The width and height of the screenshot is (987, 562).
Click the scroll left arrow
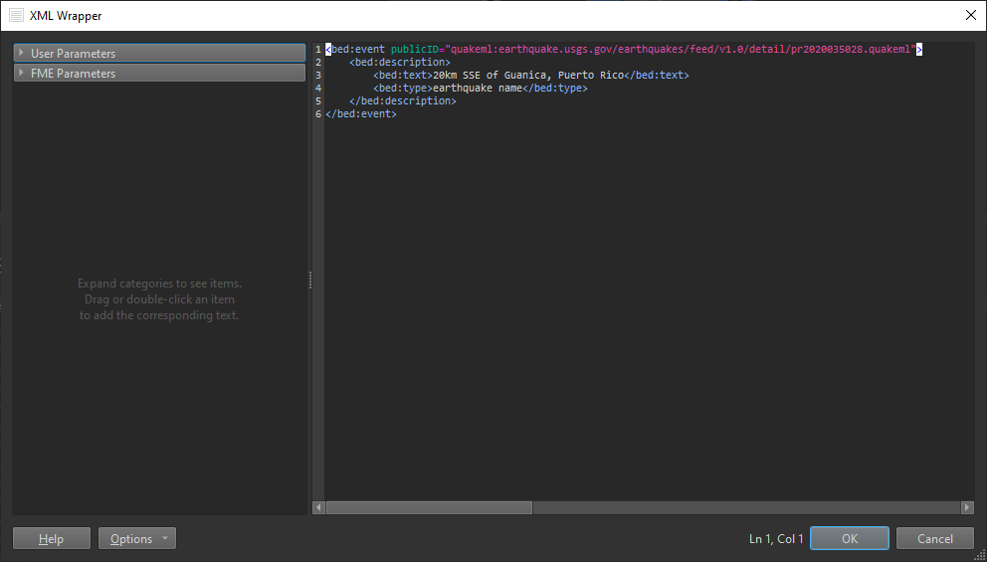(x=319, y=507)
